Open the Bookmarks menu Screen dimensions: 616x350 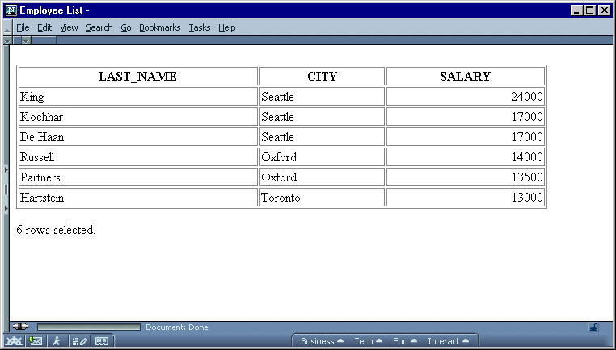click(159, 27)
